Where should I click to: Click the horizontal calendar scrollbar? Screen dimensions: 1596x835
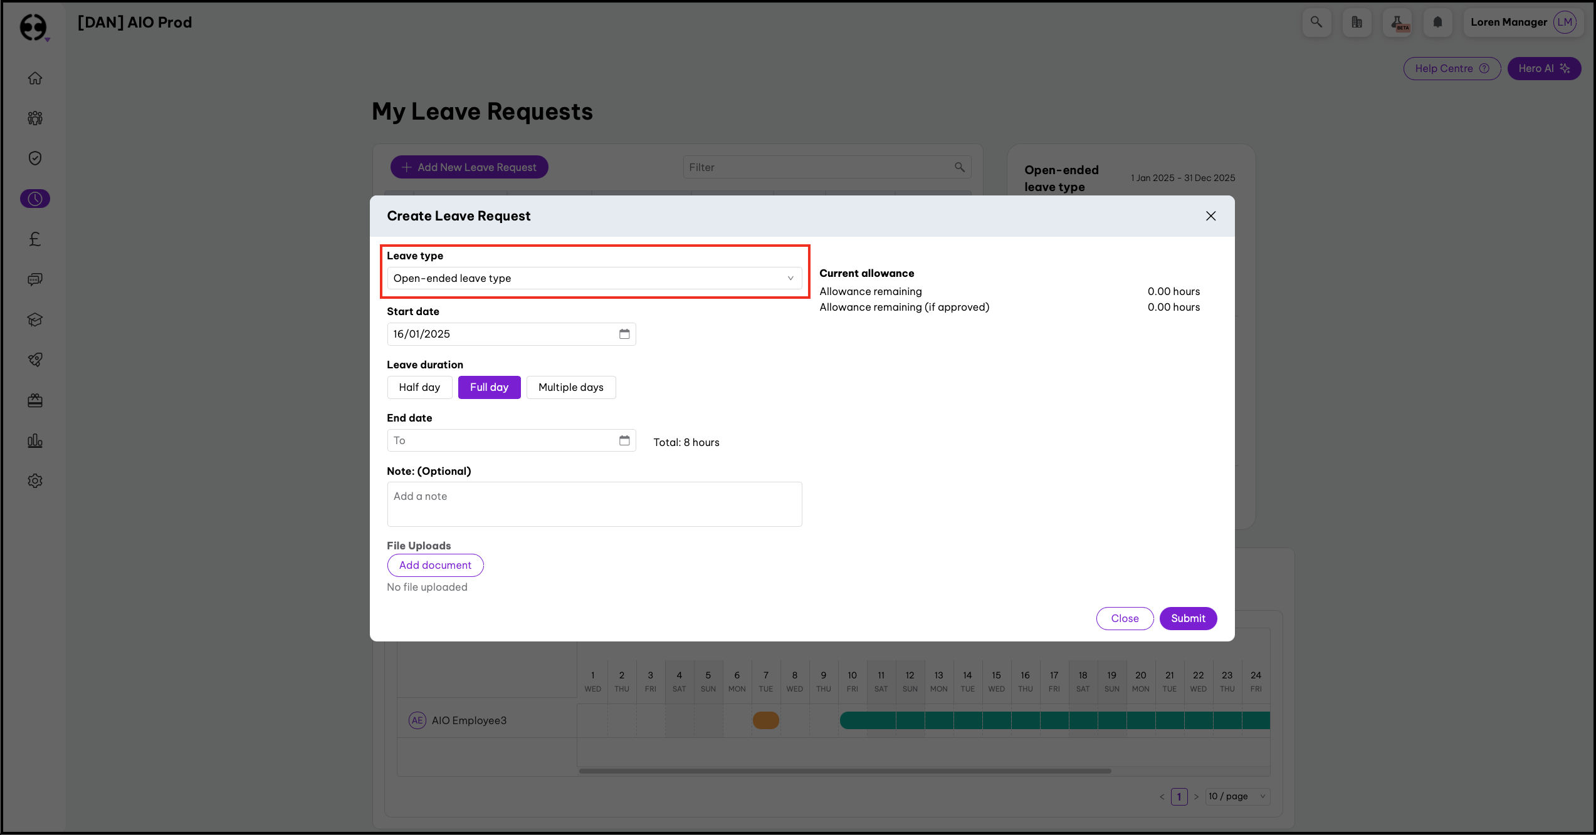click(x=844, y=771)
